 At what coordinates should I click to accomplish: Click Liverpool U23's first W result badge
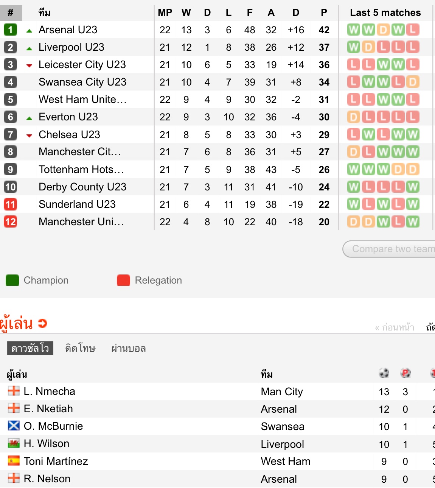point(354,47)
